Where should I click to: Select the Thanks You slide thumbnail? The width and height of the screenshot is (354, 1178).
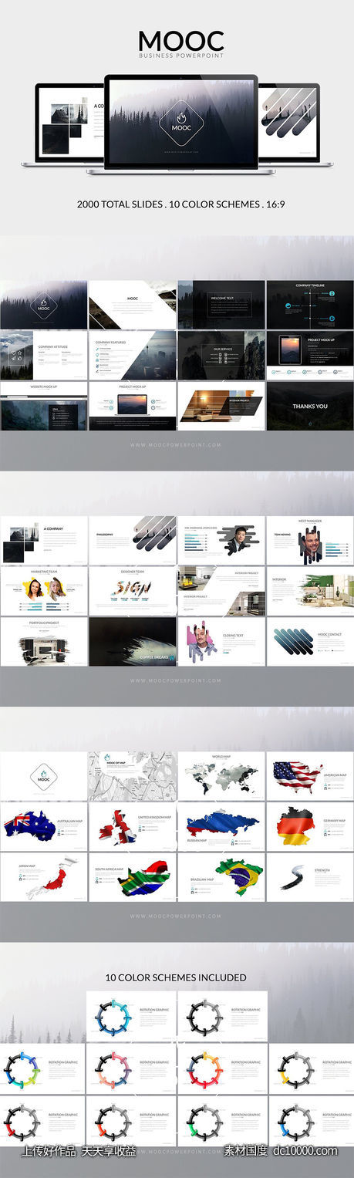point(310,406)
